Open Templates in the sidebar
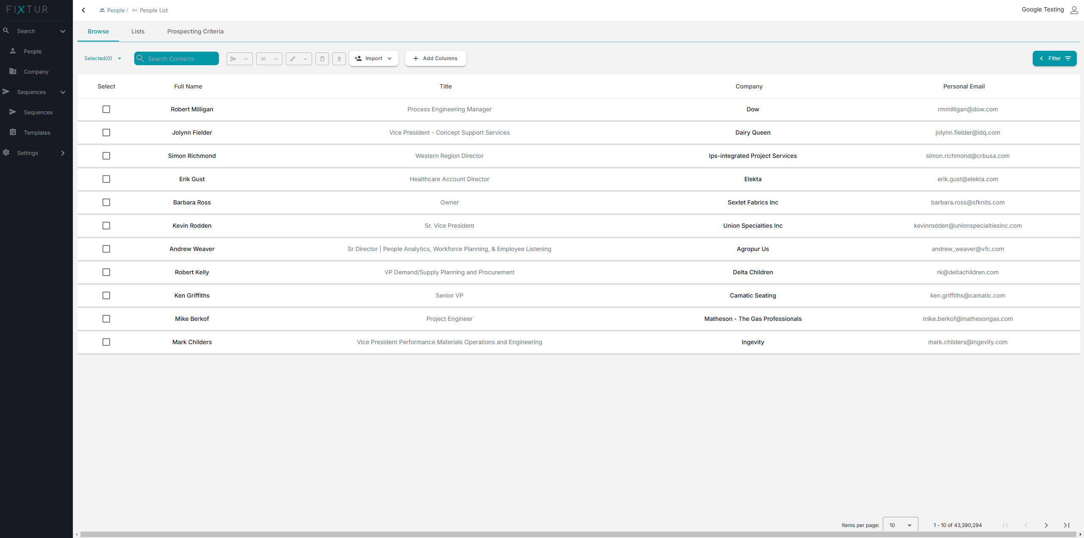 [x=36, y=132]
